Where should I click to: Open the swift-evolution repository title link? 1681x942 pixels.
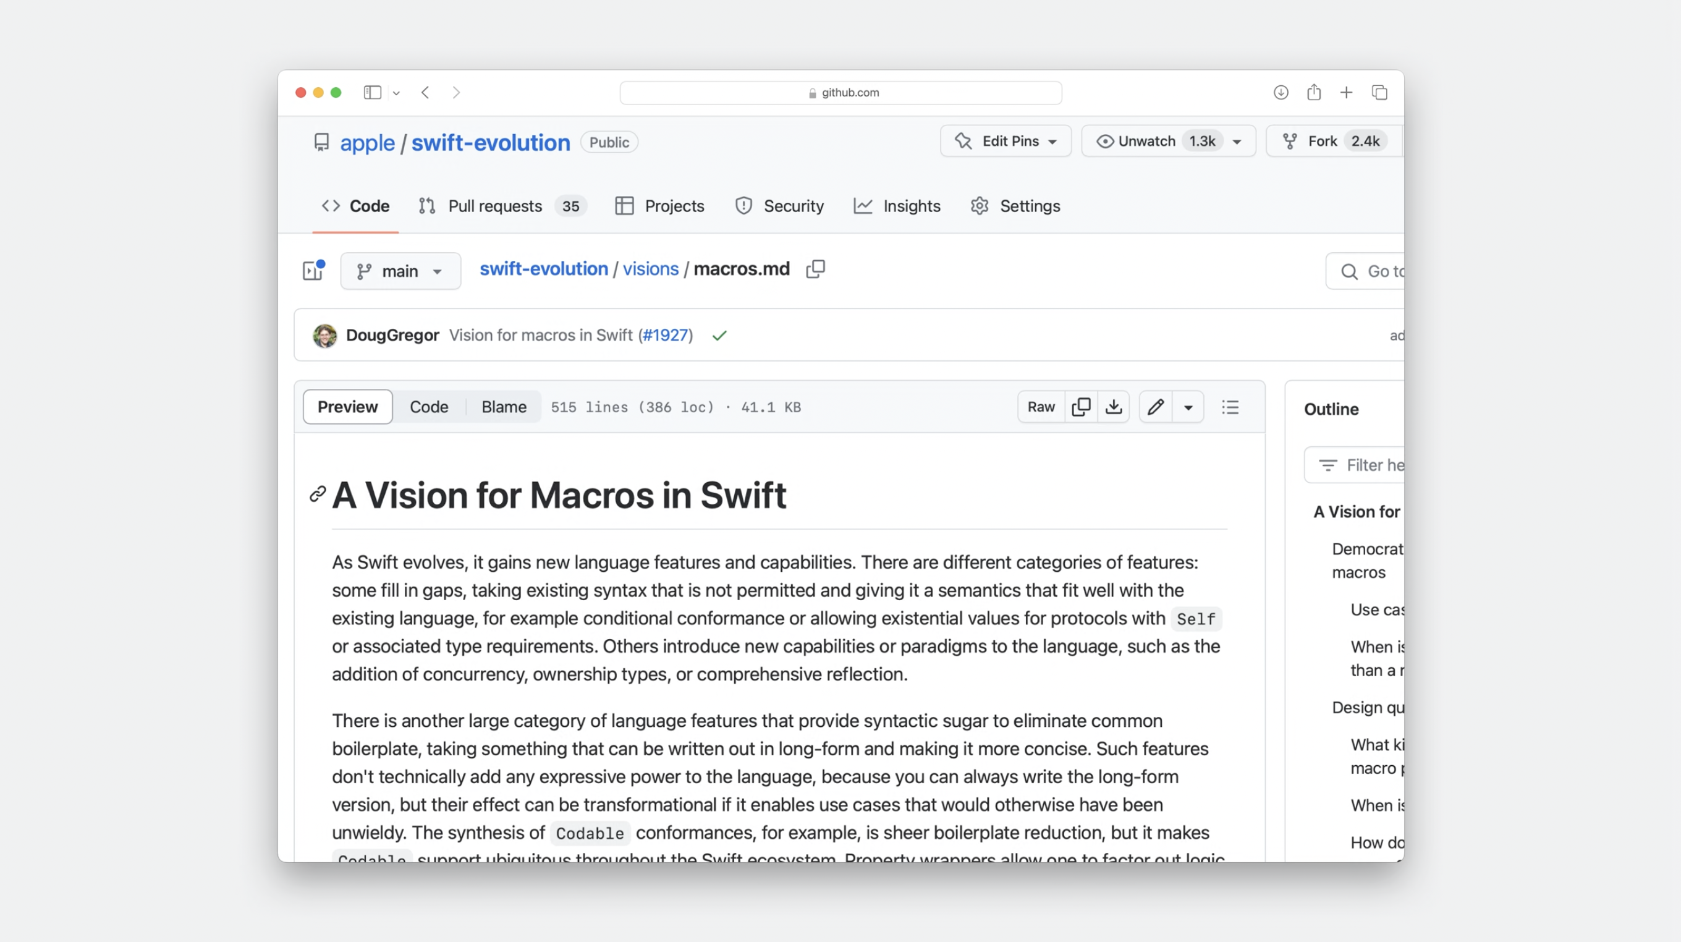[491, 142]
